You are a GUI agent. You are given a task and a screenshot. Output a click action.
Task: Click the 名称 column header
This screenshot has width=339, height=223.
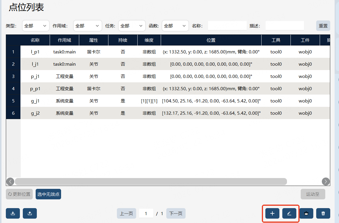pos(35,40)
